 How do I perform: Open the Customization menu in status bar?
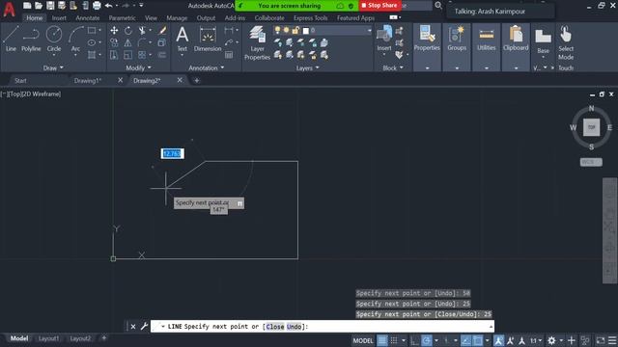point(612,340)
